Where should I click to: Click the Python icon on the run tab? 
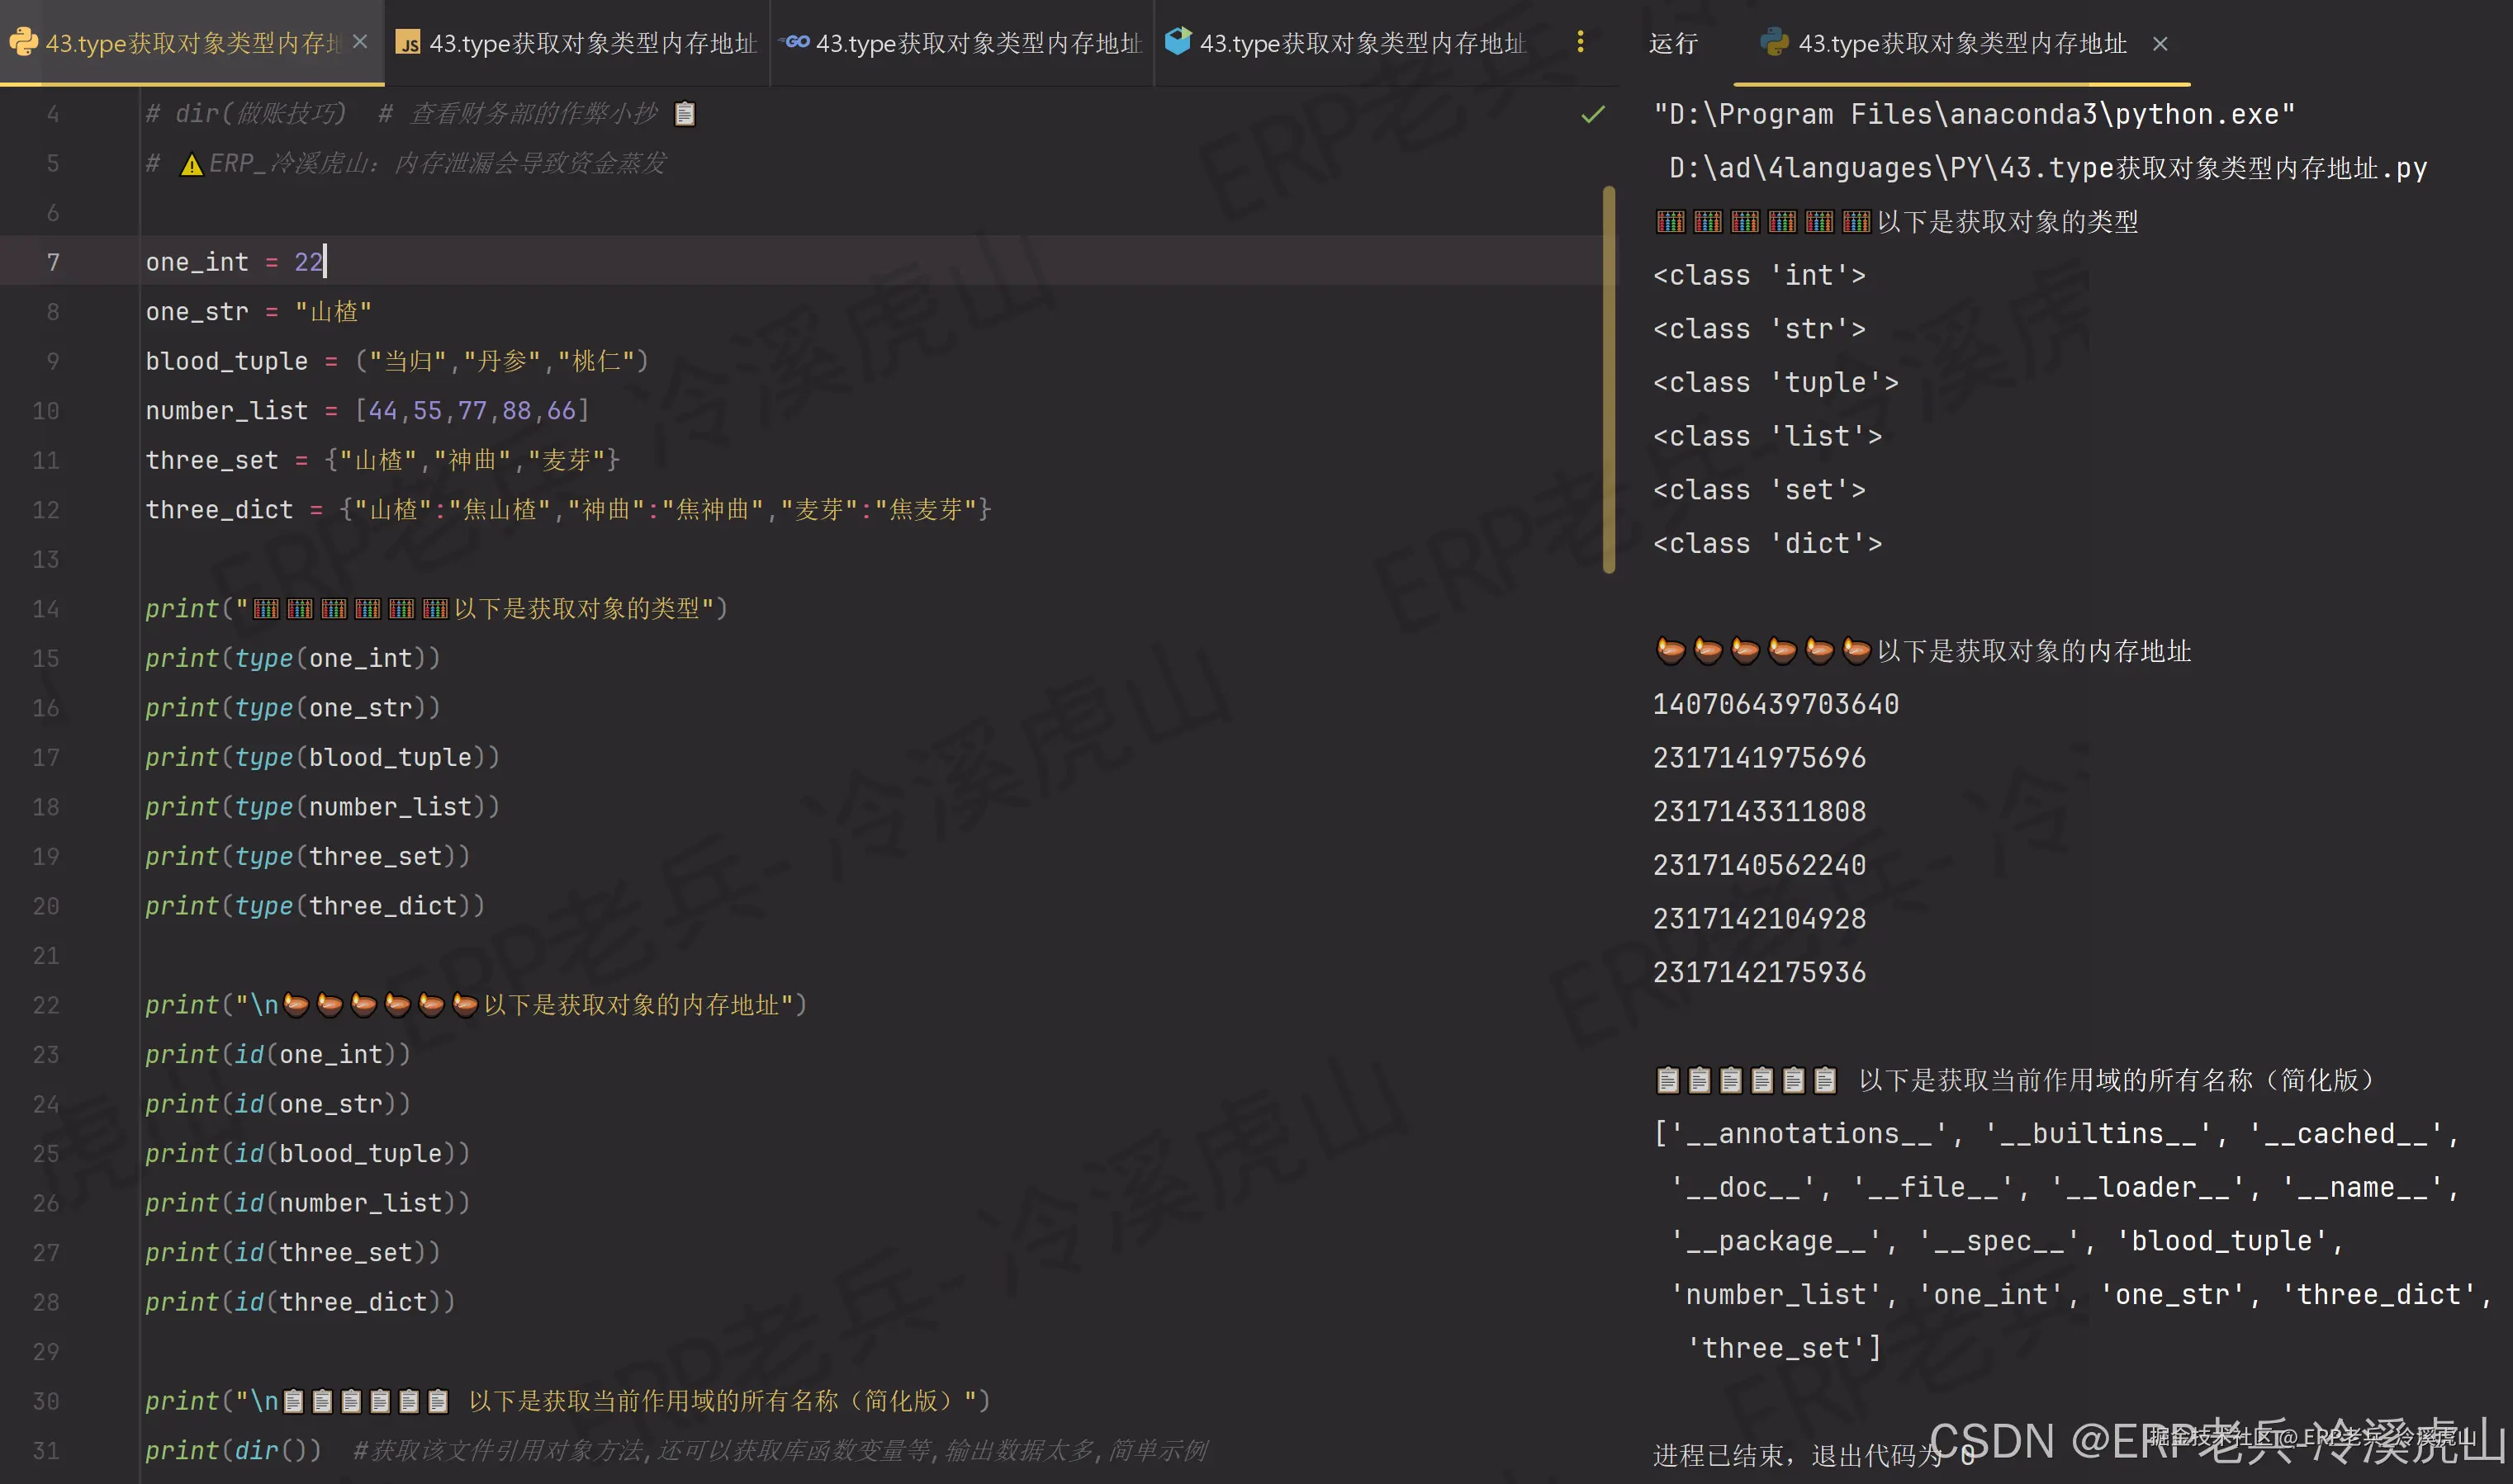(x=1774, y=43)
